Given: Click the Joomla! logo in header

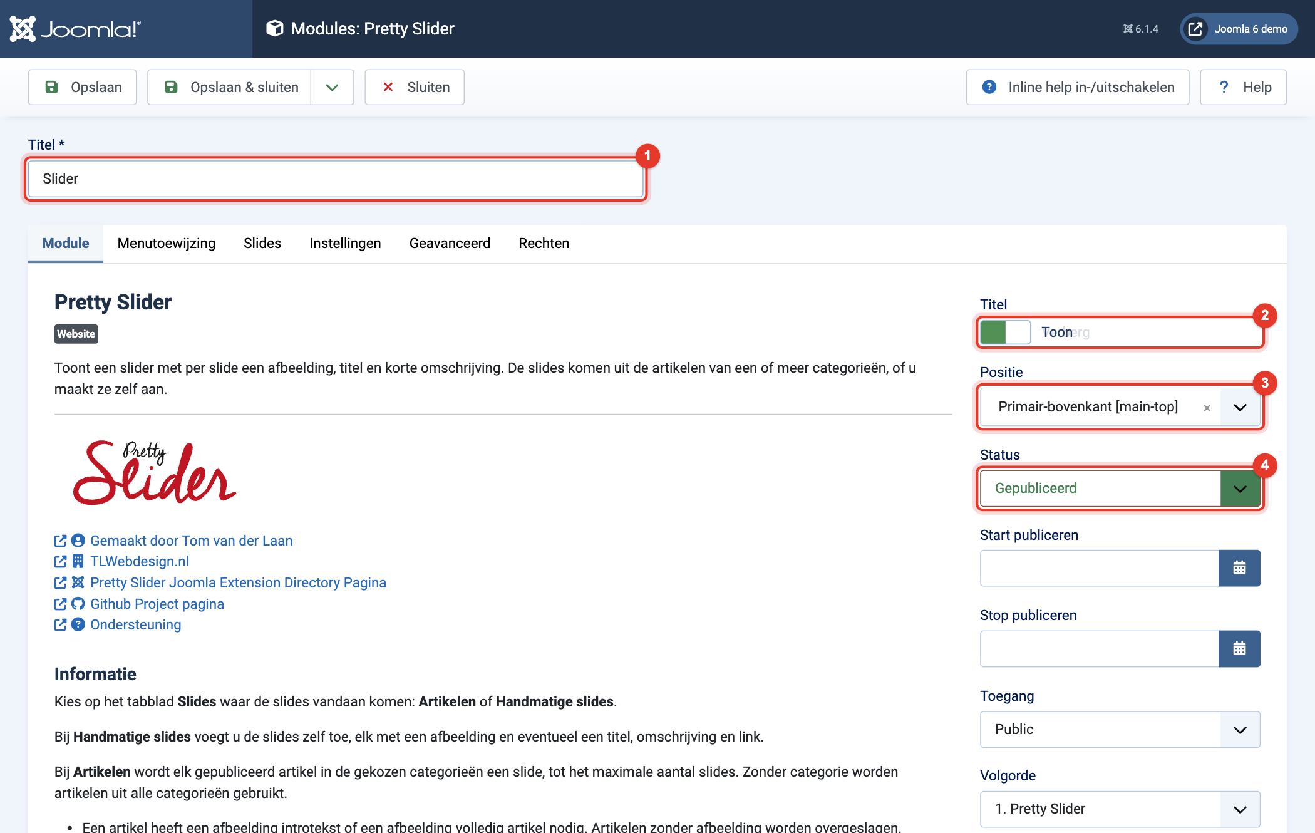Looking at the screenshot, I should (x=75, y=29).
